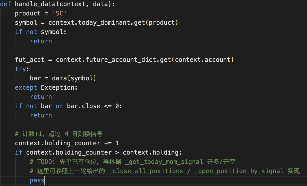Click the fut_acct variable name
Screen dimensions: 307x186
coord(30,60)
